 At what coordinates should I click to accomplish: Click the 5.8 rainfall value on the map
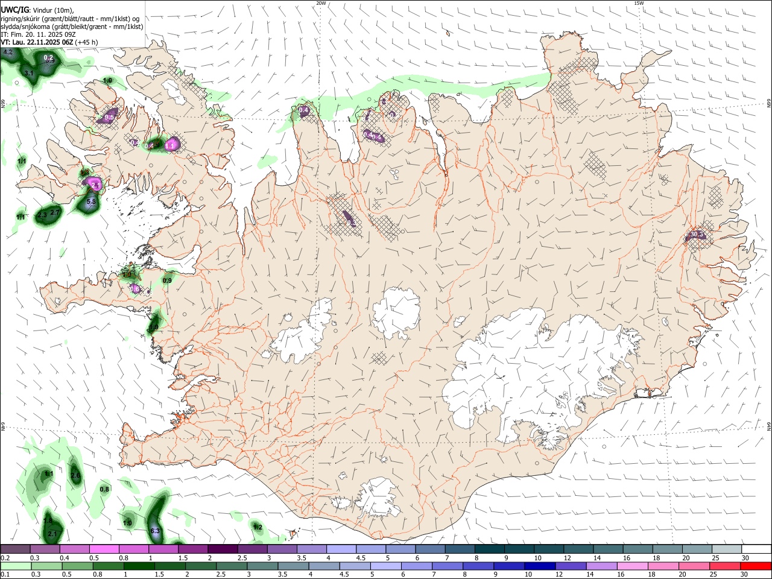coord(92,201)
